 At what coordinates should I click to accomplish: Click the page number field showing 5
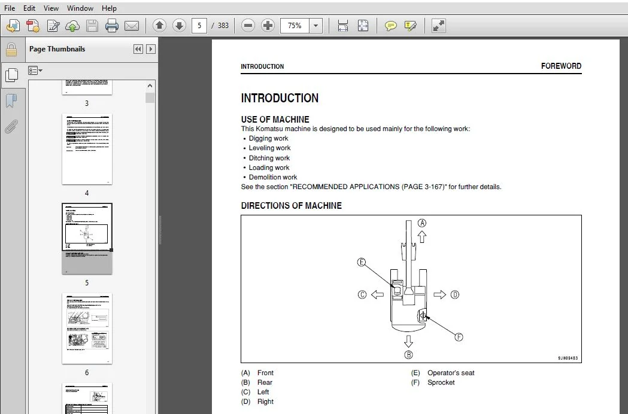click(199, 26)
